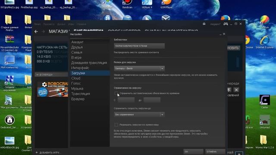
Task: Open МАГАЗИН tab in Steam window
Action: click(x=59, y=31)
